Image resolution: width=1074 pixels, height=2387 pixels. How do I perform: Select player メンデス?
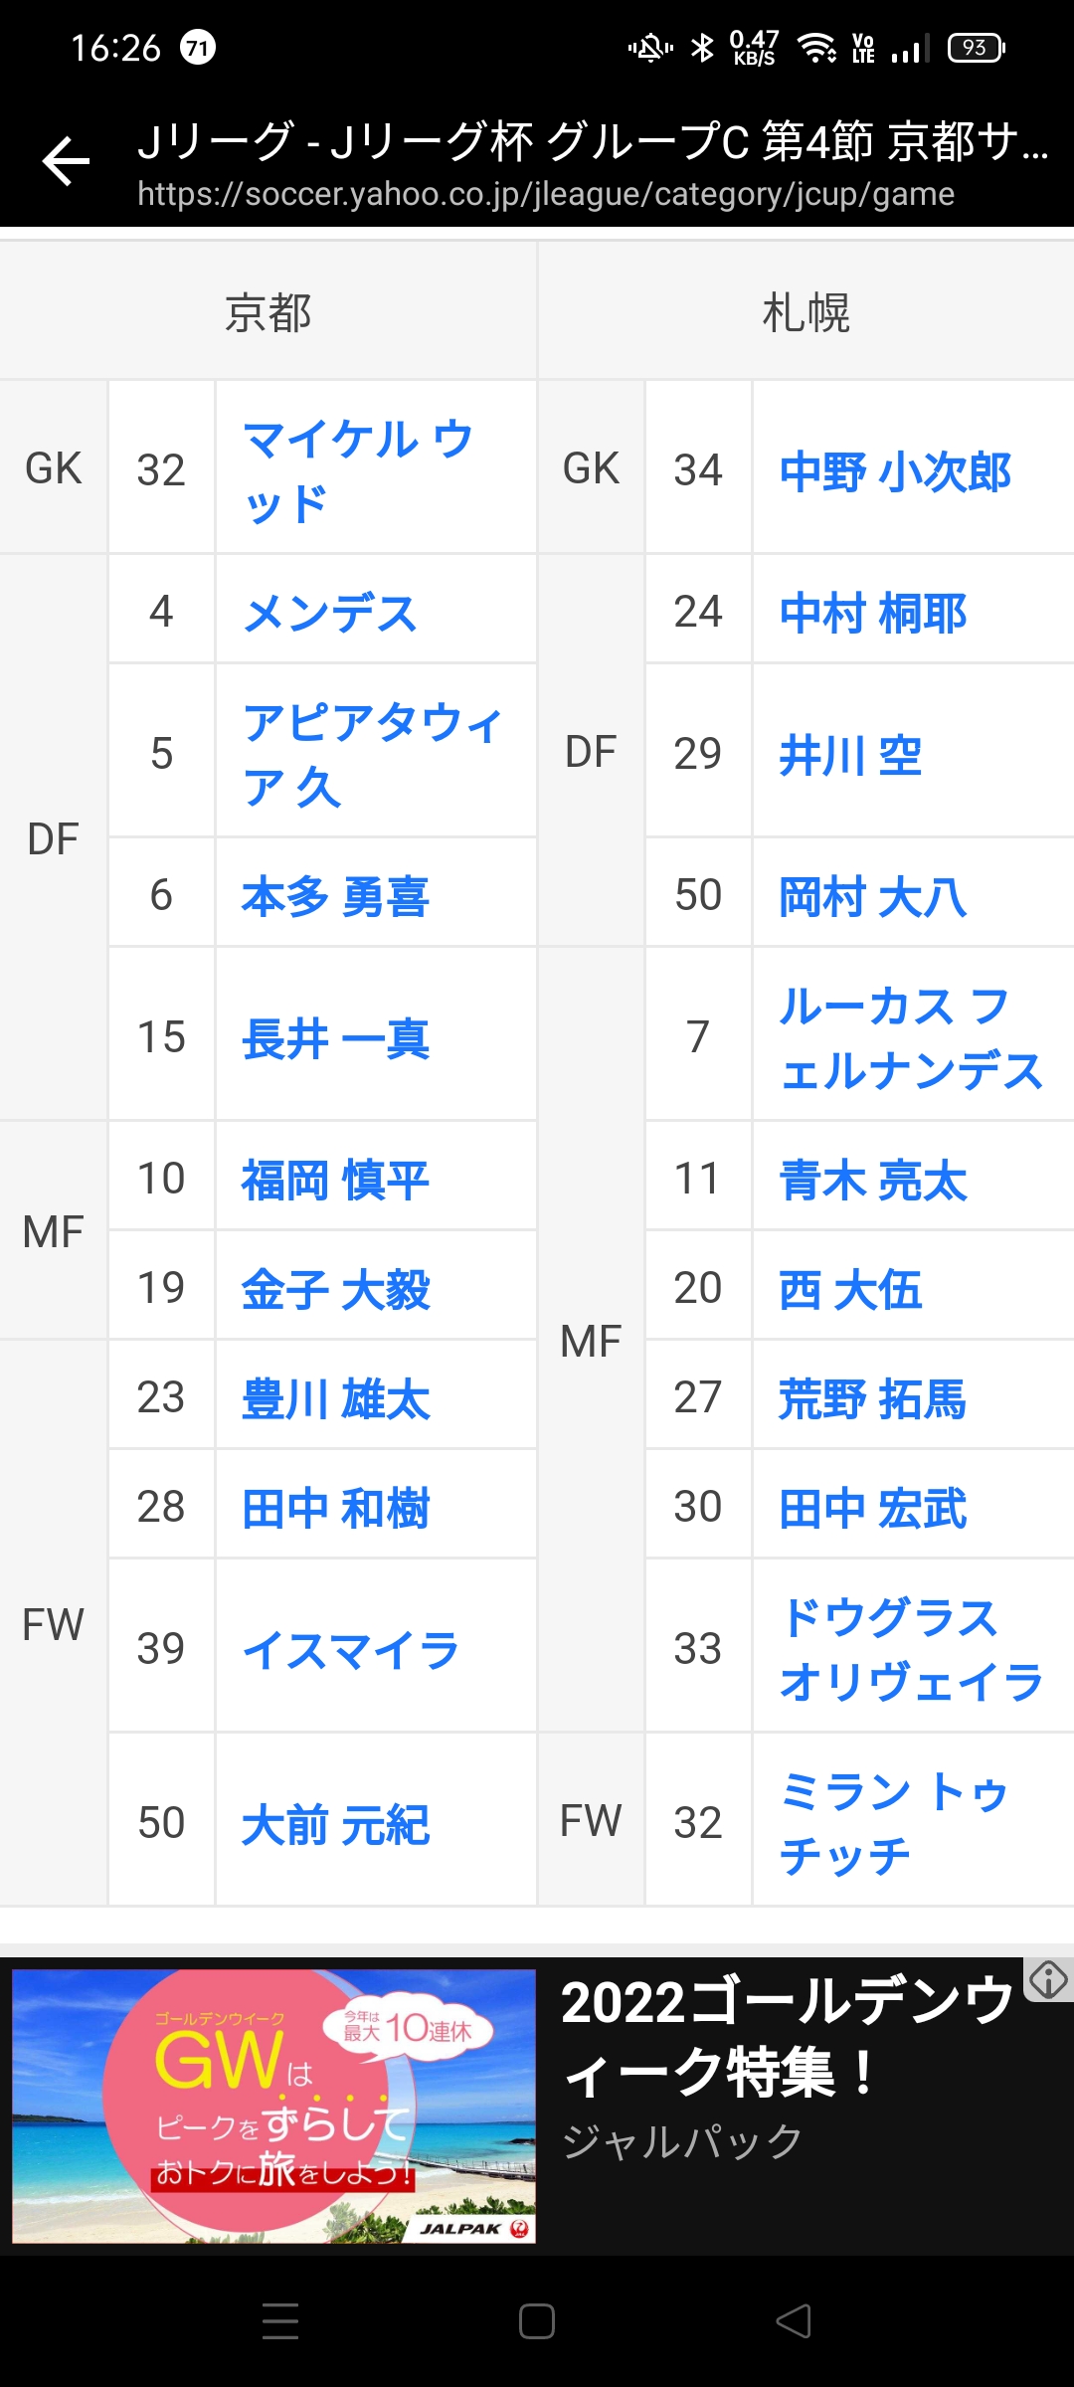pyautogui.click(x=330, y=613)
